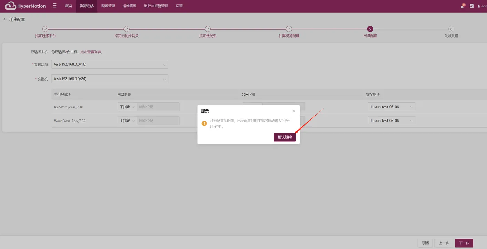Image resolution: width=487 pixels, height=249 pixels.
Task: Click the 网络配置 step label
Action: (x=370, y=36)
